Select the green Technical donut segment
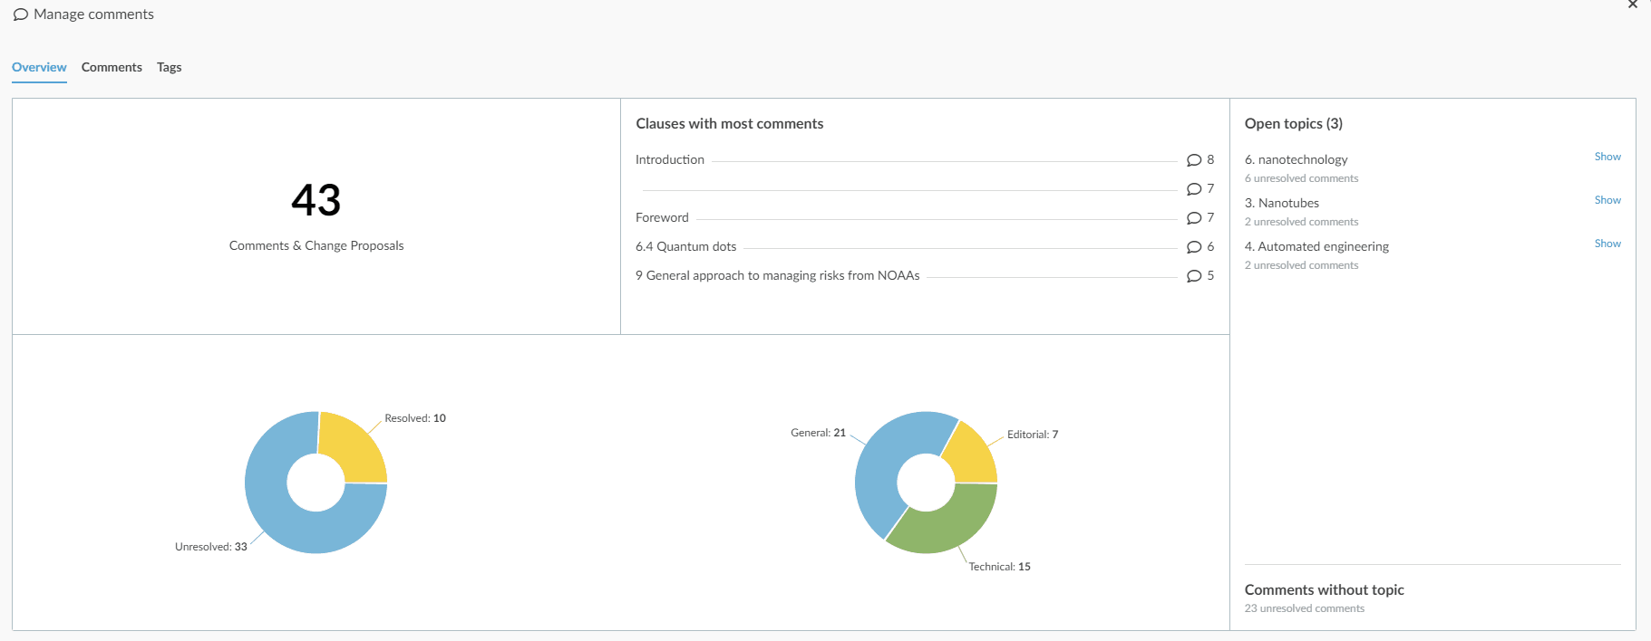Screen dimensions: 1651x641 click(x=947, y=524)
